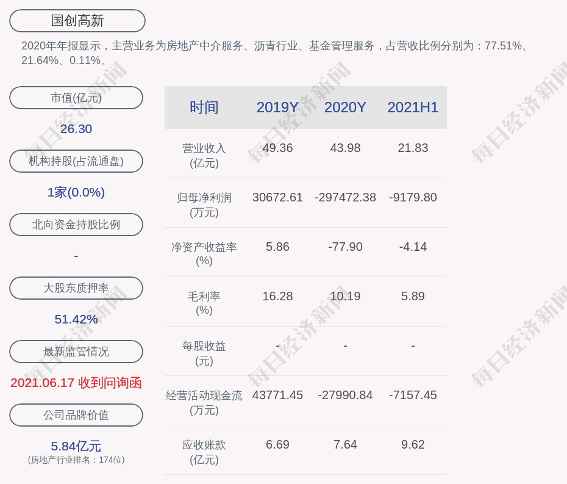Select the operating cash flow value 43771.45
Image resolution: width=567 pixels, height=484 pixels.
[277, 395]
